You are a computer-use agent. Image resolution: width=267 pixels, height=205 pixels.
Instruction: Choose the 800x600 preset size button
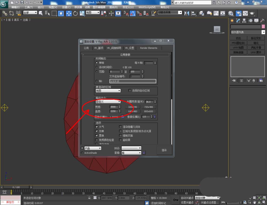click(x=148, y=111)
